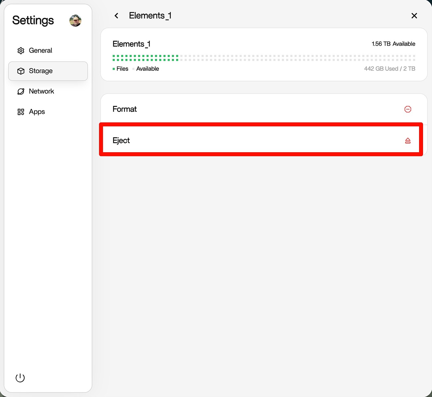This screenshot has height=397, width=432.
Task: Click the 442 GB Used label
Action: pos(381,69)
